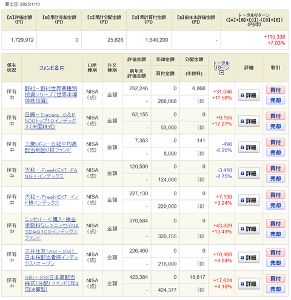The image size is (291, 300).
Task: Click 売却 for SBI日本高配当株式ファンド
Action: coord(275,289)
